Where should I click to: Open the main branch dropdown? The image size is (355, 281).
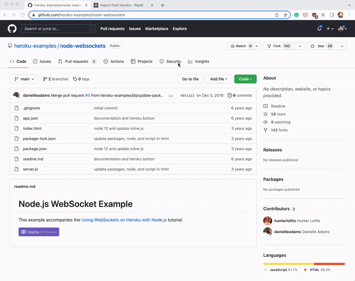pyautogui.click(x=24, y=79)
